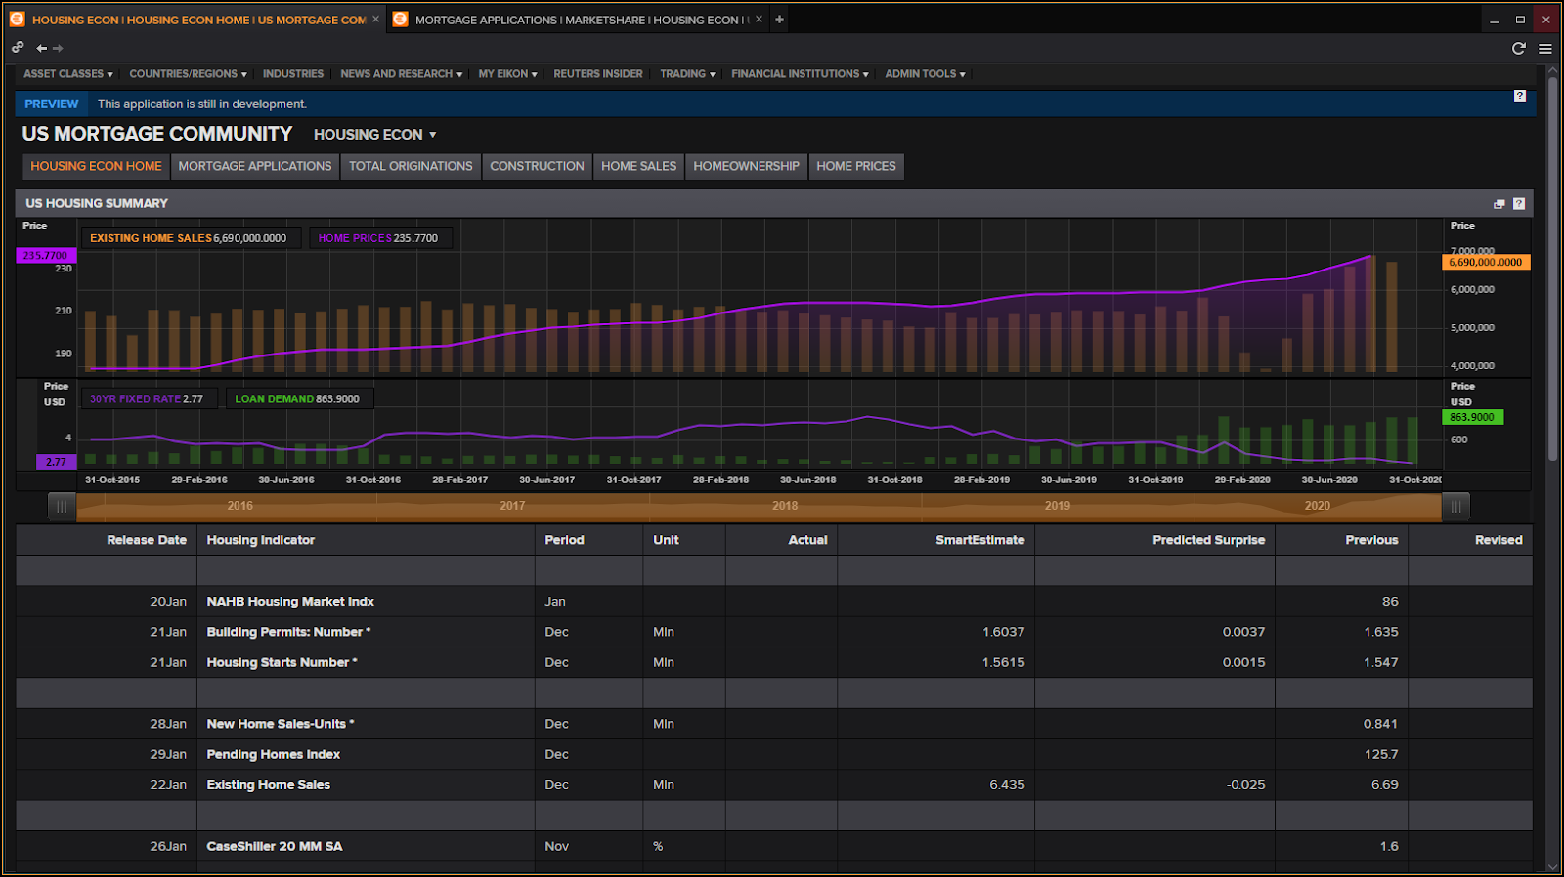Viewport: 1564px width, 877px height.
Task: Close the Housing Econ Home tab
Action: click(x=375, y=19)
